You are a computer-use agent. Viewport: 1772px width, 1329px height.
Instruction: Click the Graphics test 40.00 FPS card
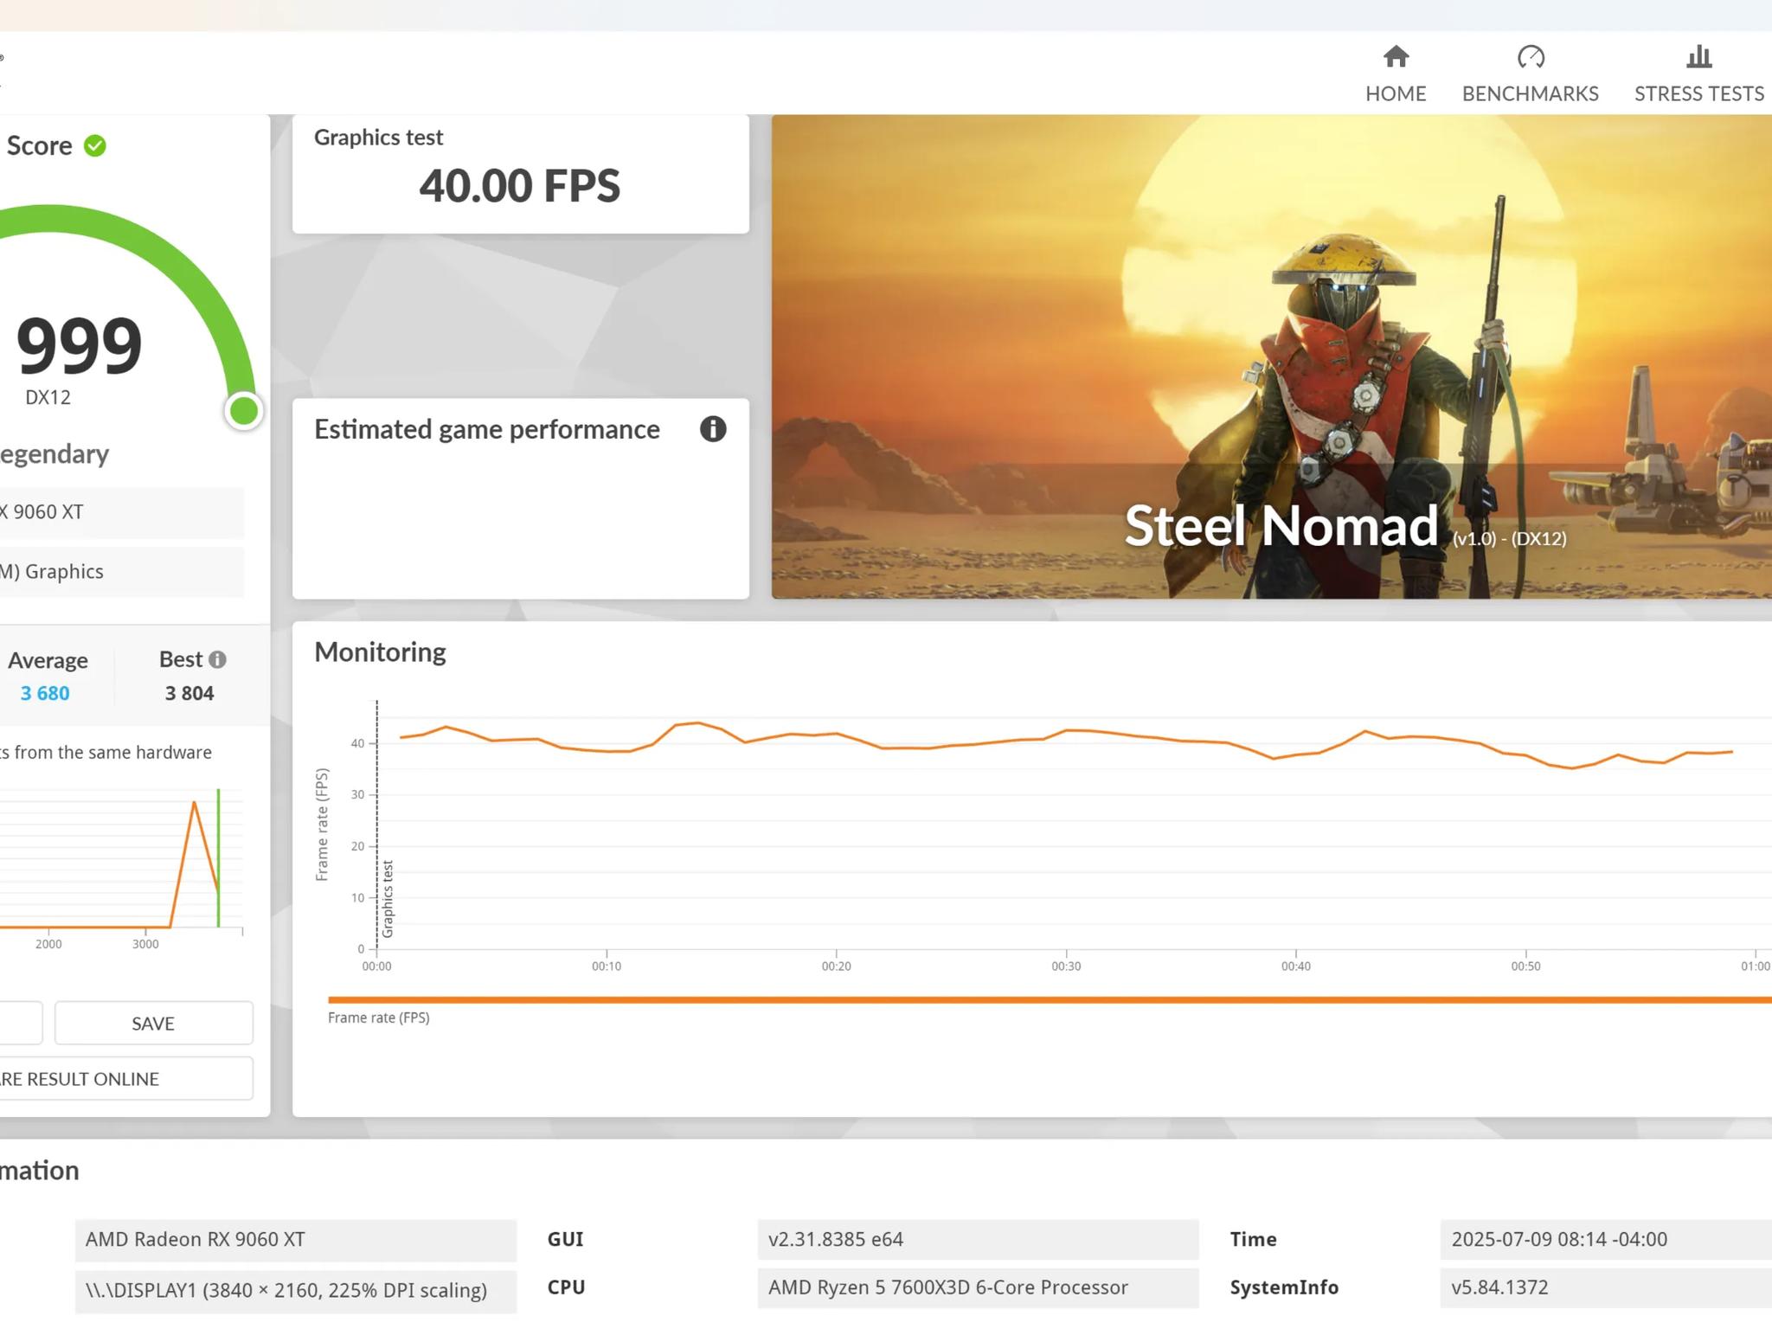tap(520, 174)
